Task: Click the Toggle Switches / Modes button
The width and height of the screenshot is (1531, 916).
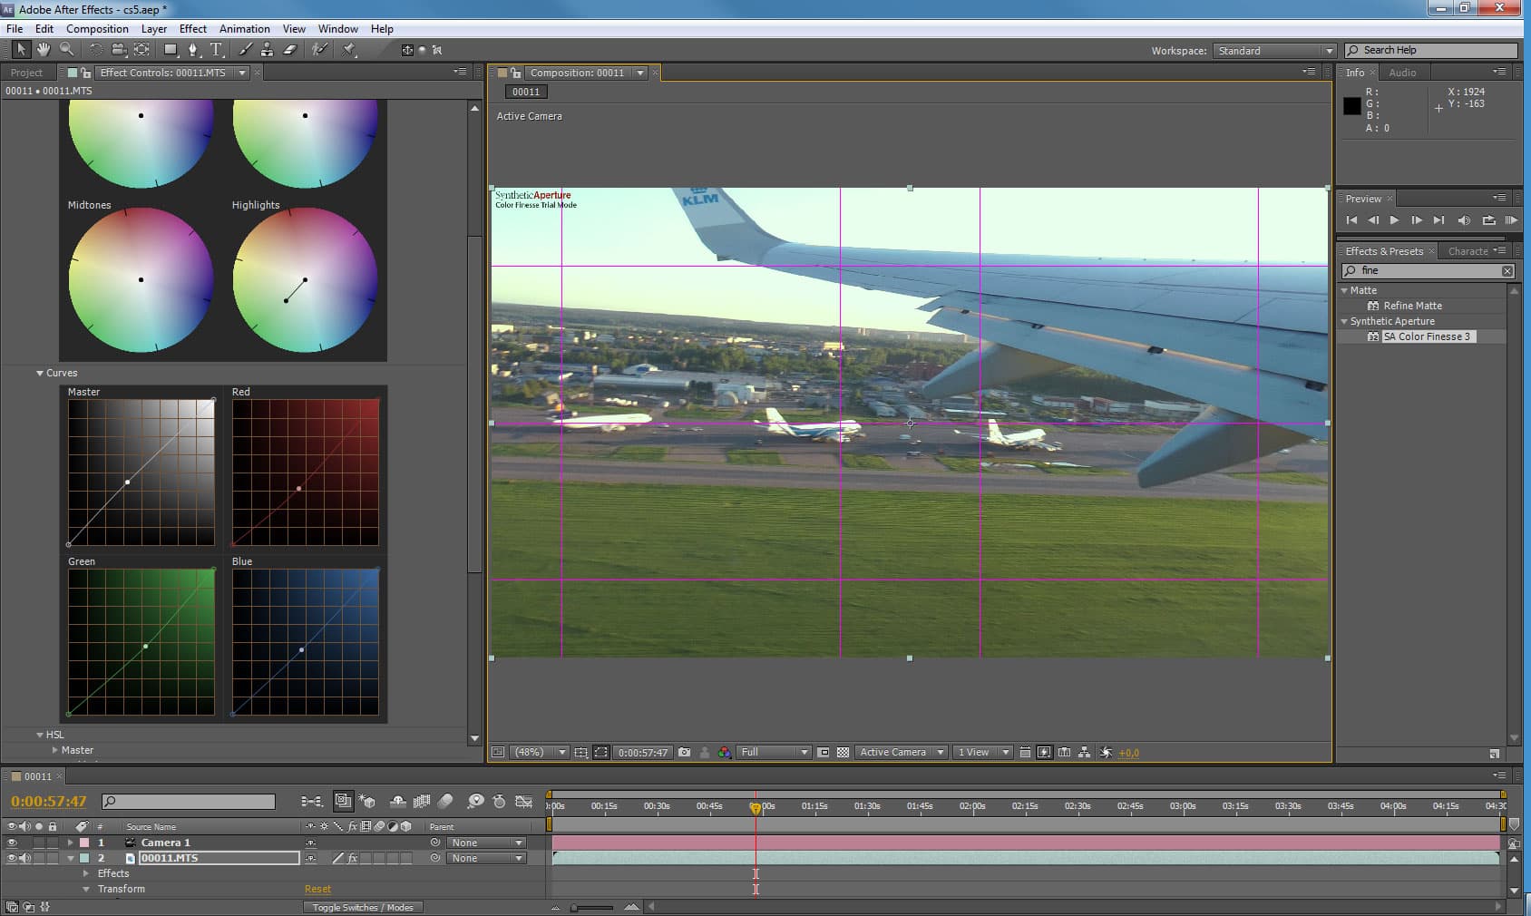Action: point(363,907)
